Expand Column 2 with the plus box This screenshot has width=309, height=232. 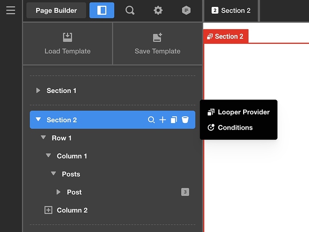[48, 210]
